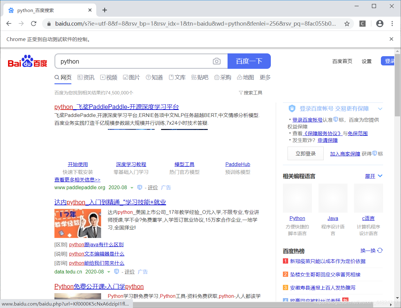Open Chrome profile avatar
The width and height of the screenshot is (401, 308).
tap(380, 23)
